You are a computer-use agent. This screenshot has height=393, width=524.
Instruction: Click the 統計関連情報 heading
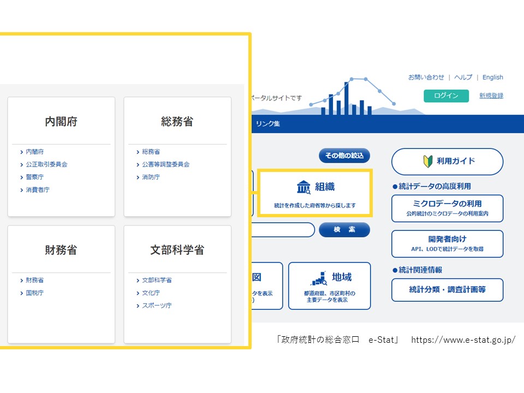[x=418, y=270]
